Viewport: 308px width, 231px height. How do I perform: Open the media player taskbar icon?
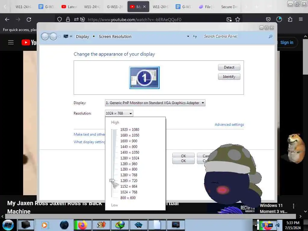click(45, 225)
